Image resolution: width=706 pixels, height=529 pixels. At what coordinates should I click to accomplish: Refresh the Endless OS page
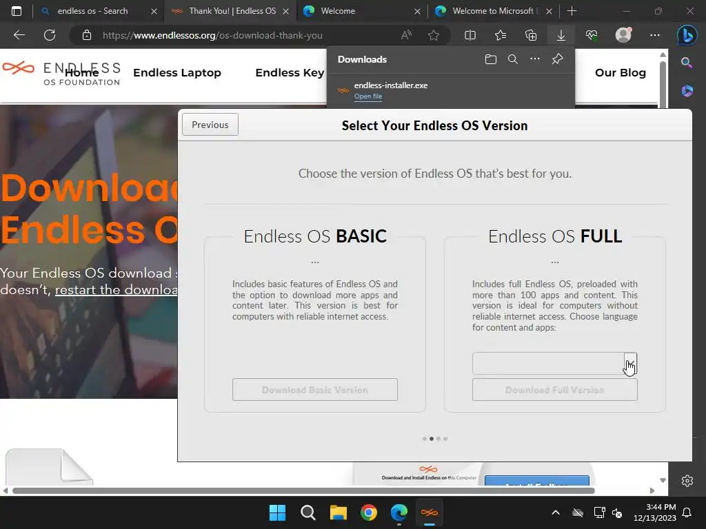point(50,35)
